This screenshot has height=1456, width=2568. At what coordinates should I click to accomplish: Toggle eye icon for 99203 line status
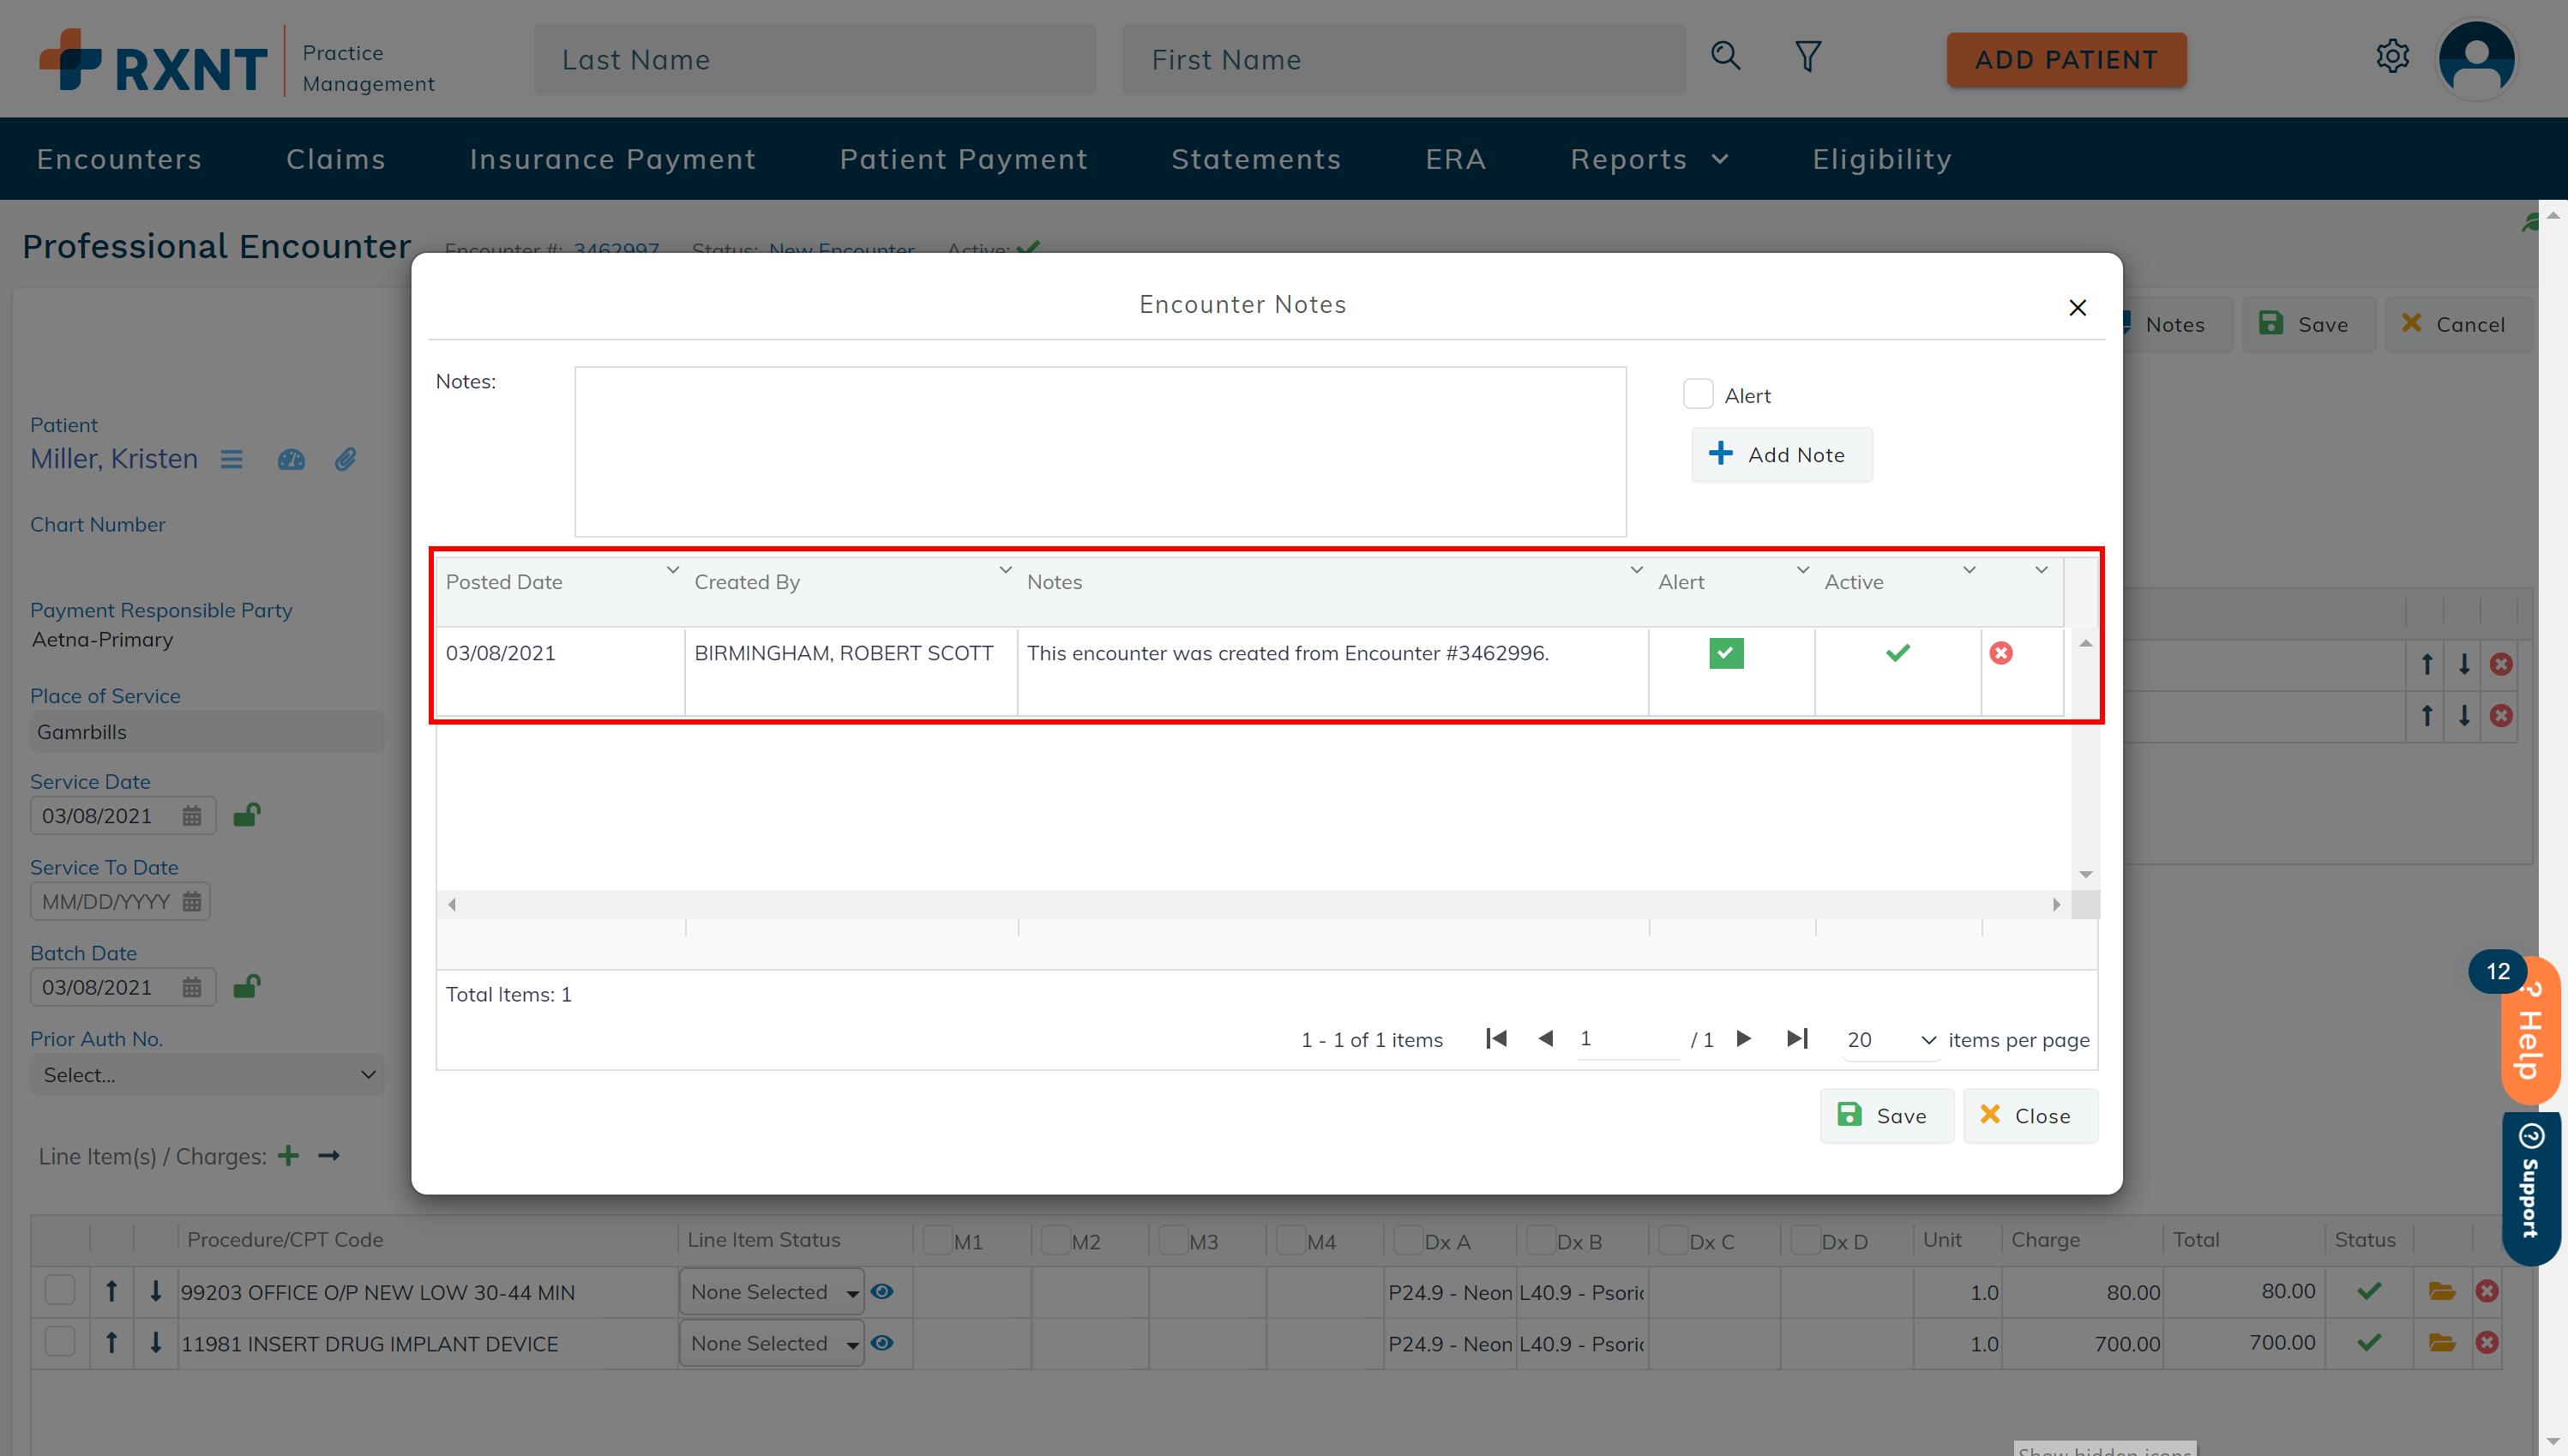881,1292
